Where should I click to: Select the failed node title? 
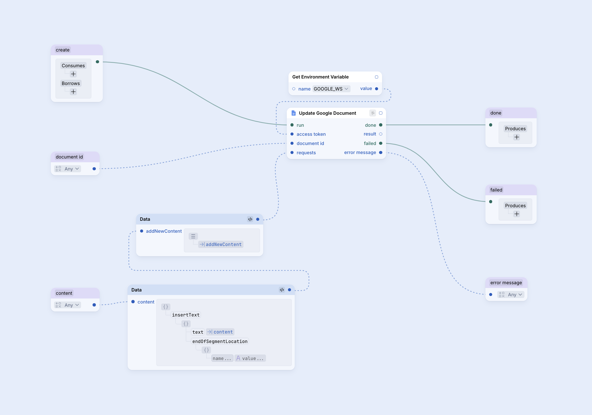pos(496,190)
